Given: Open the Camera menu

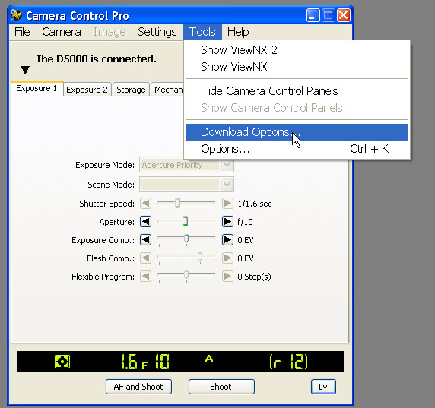Looking at the screenshot, I should point(62,32).
